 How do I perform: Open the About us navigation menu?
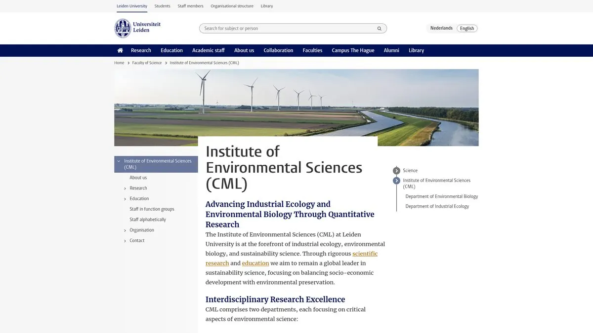244,50
